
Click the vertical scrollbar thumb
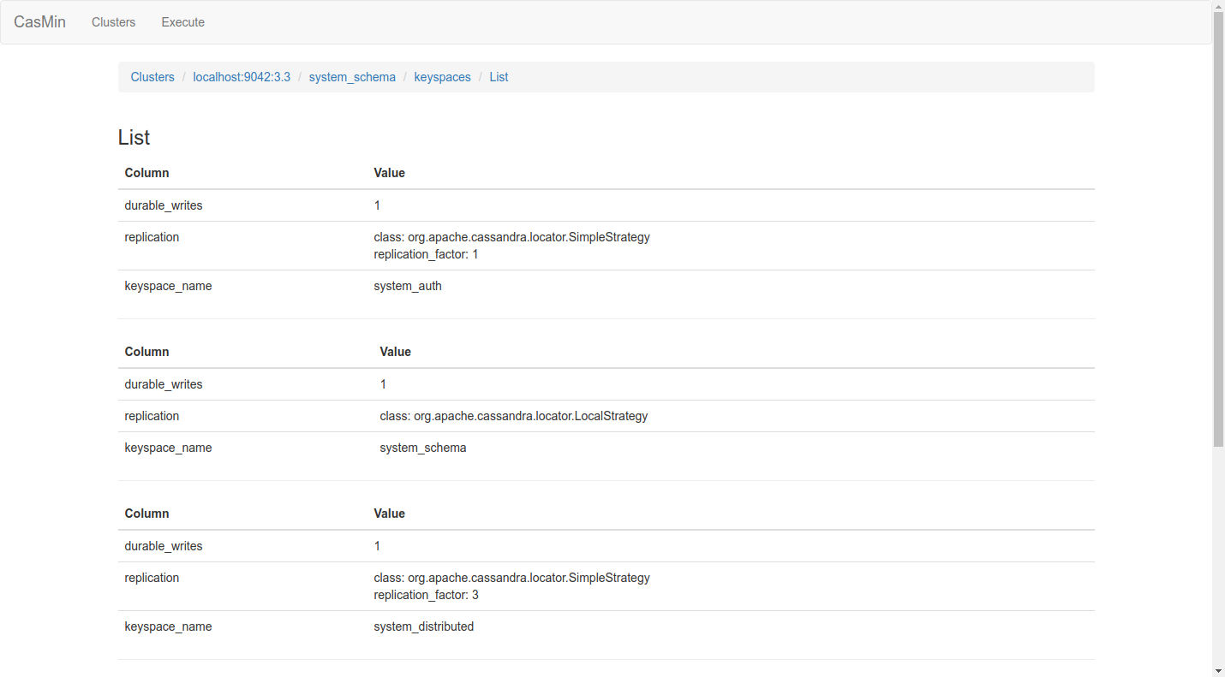1219,230
